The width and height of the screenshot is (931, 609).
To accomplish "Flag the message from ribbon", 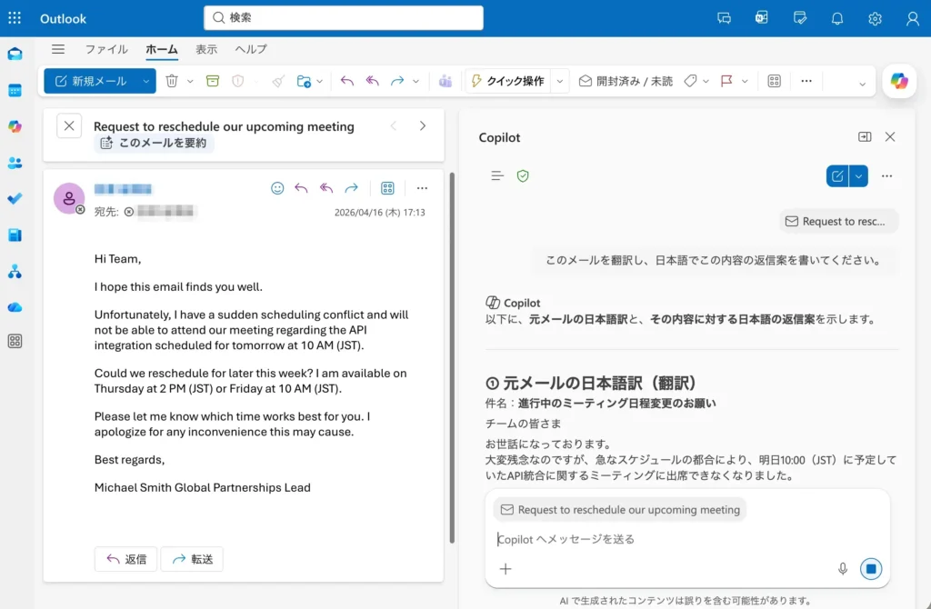I will [x=726, y=81].
